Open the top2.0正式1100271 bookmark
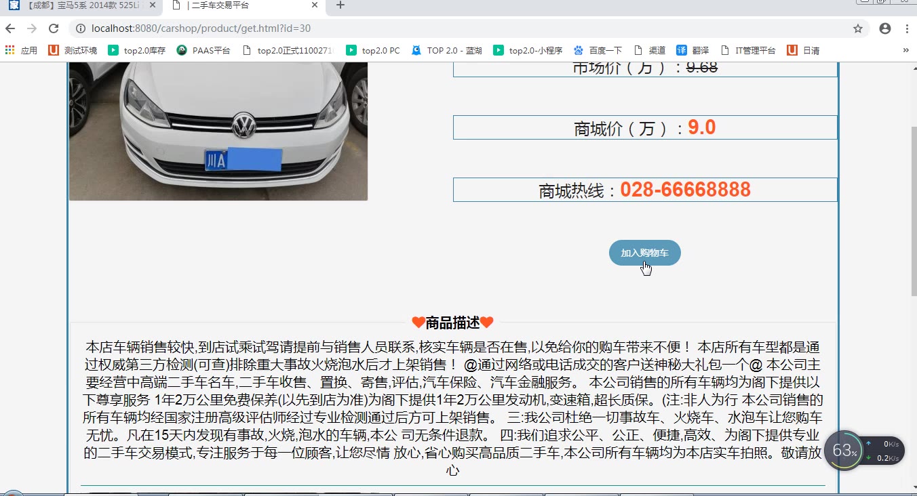The width and height of the screenshot is (917, 496). 289,50
